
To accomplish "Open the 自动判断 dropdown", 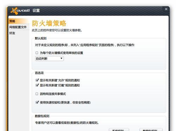I will (49, 59).
